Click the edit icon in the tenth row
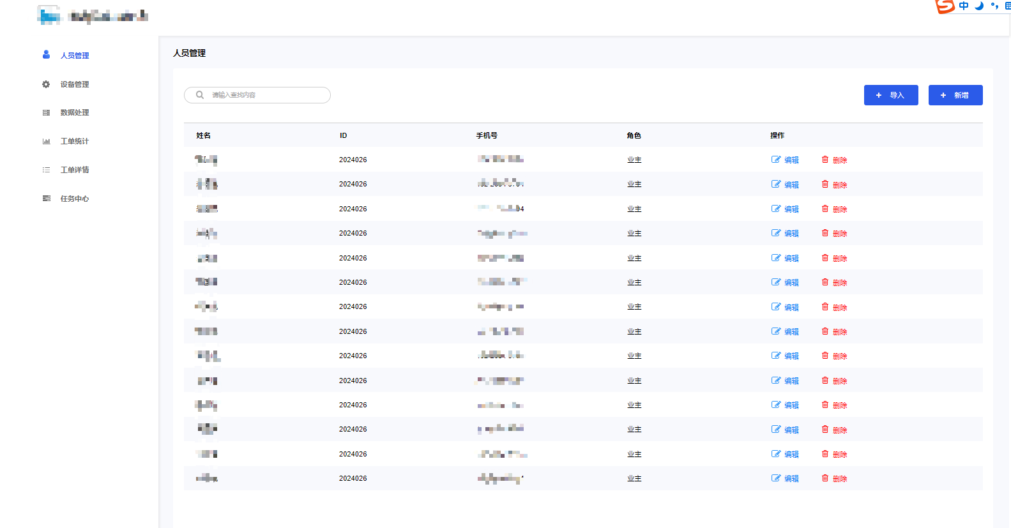This screenshot has width=1011, height=528. tap(776, 381)
